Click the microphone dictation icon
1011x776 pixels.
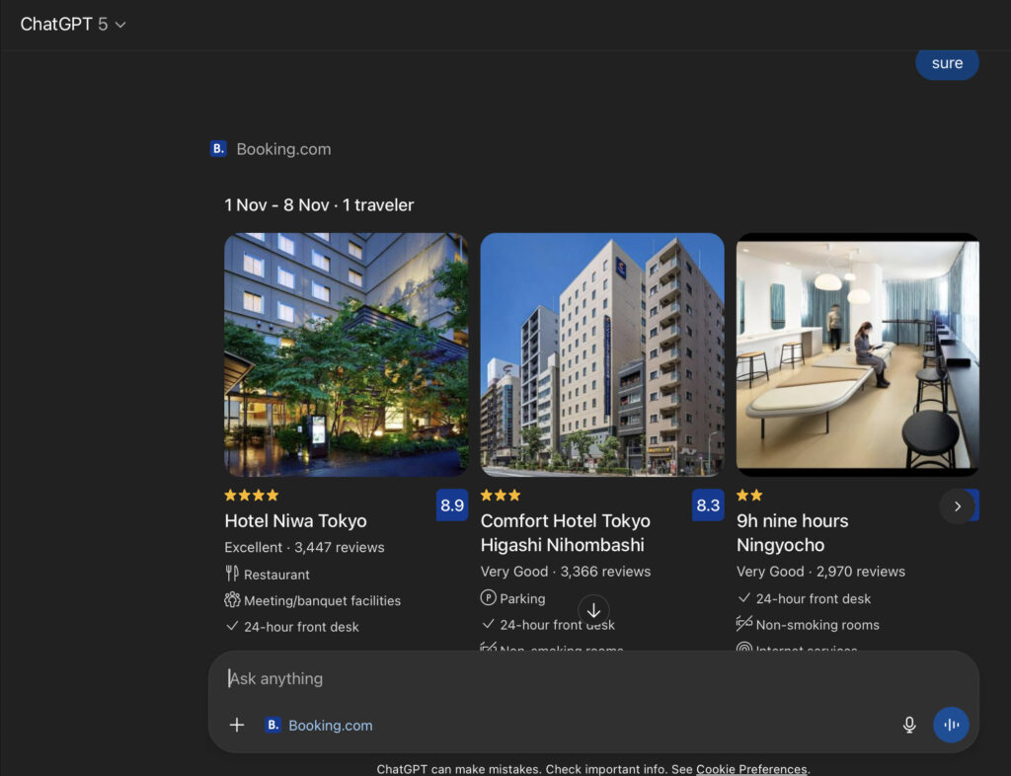pos(909,725)
